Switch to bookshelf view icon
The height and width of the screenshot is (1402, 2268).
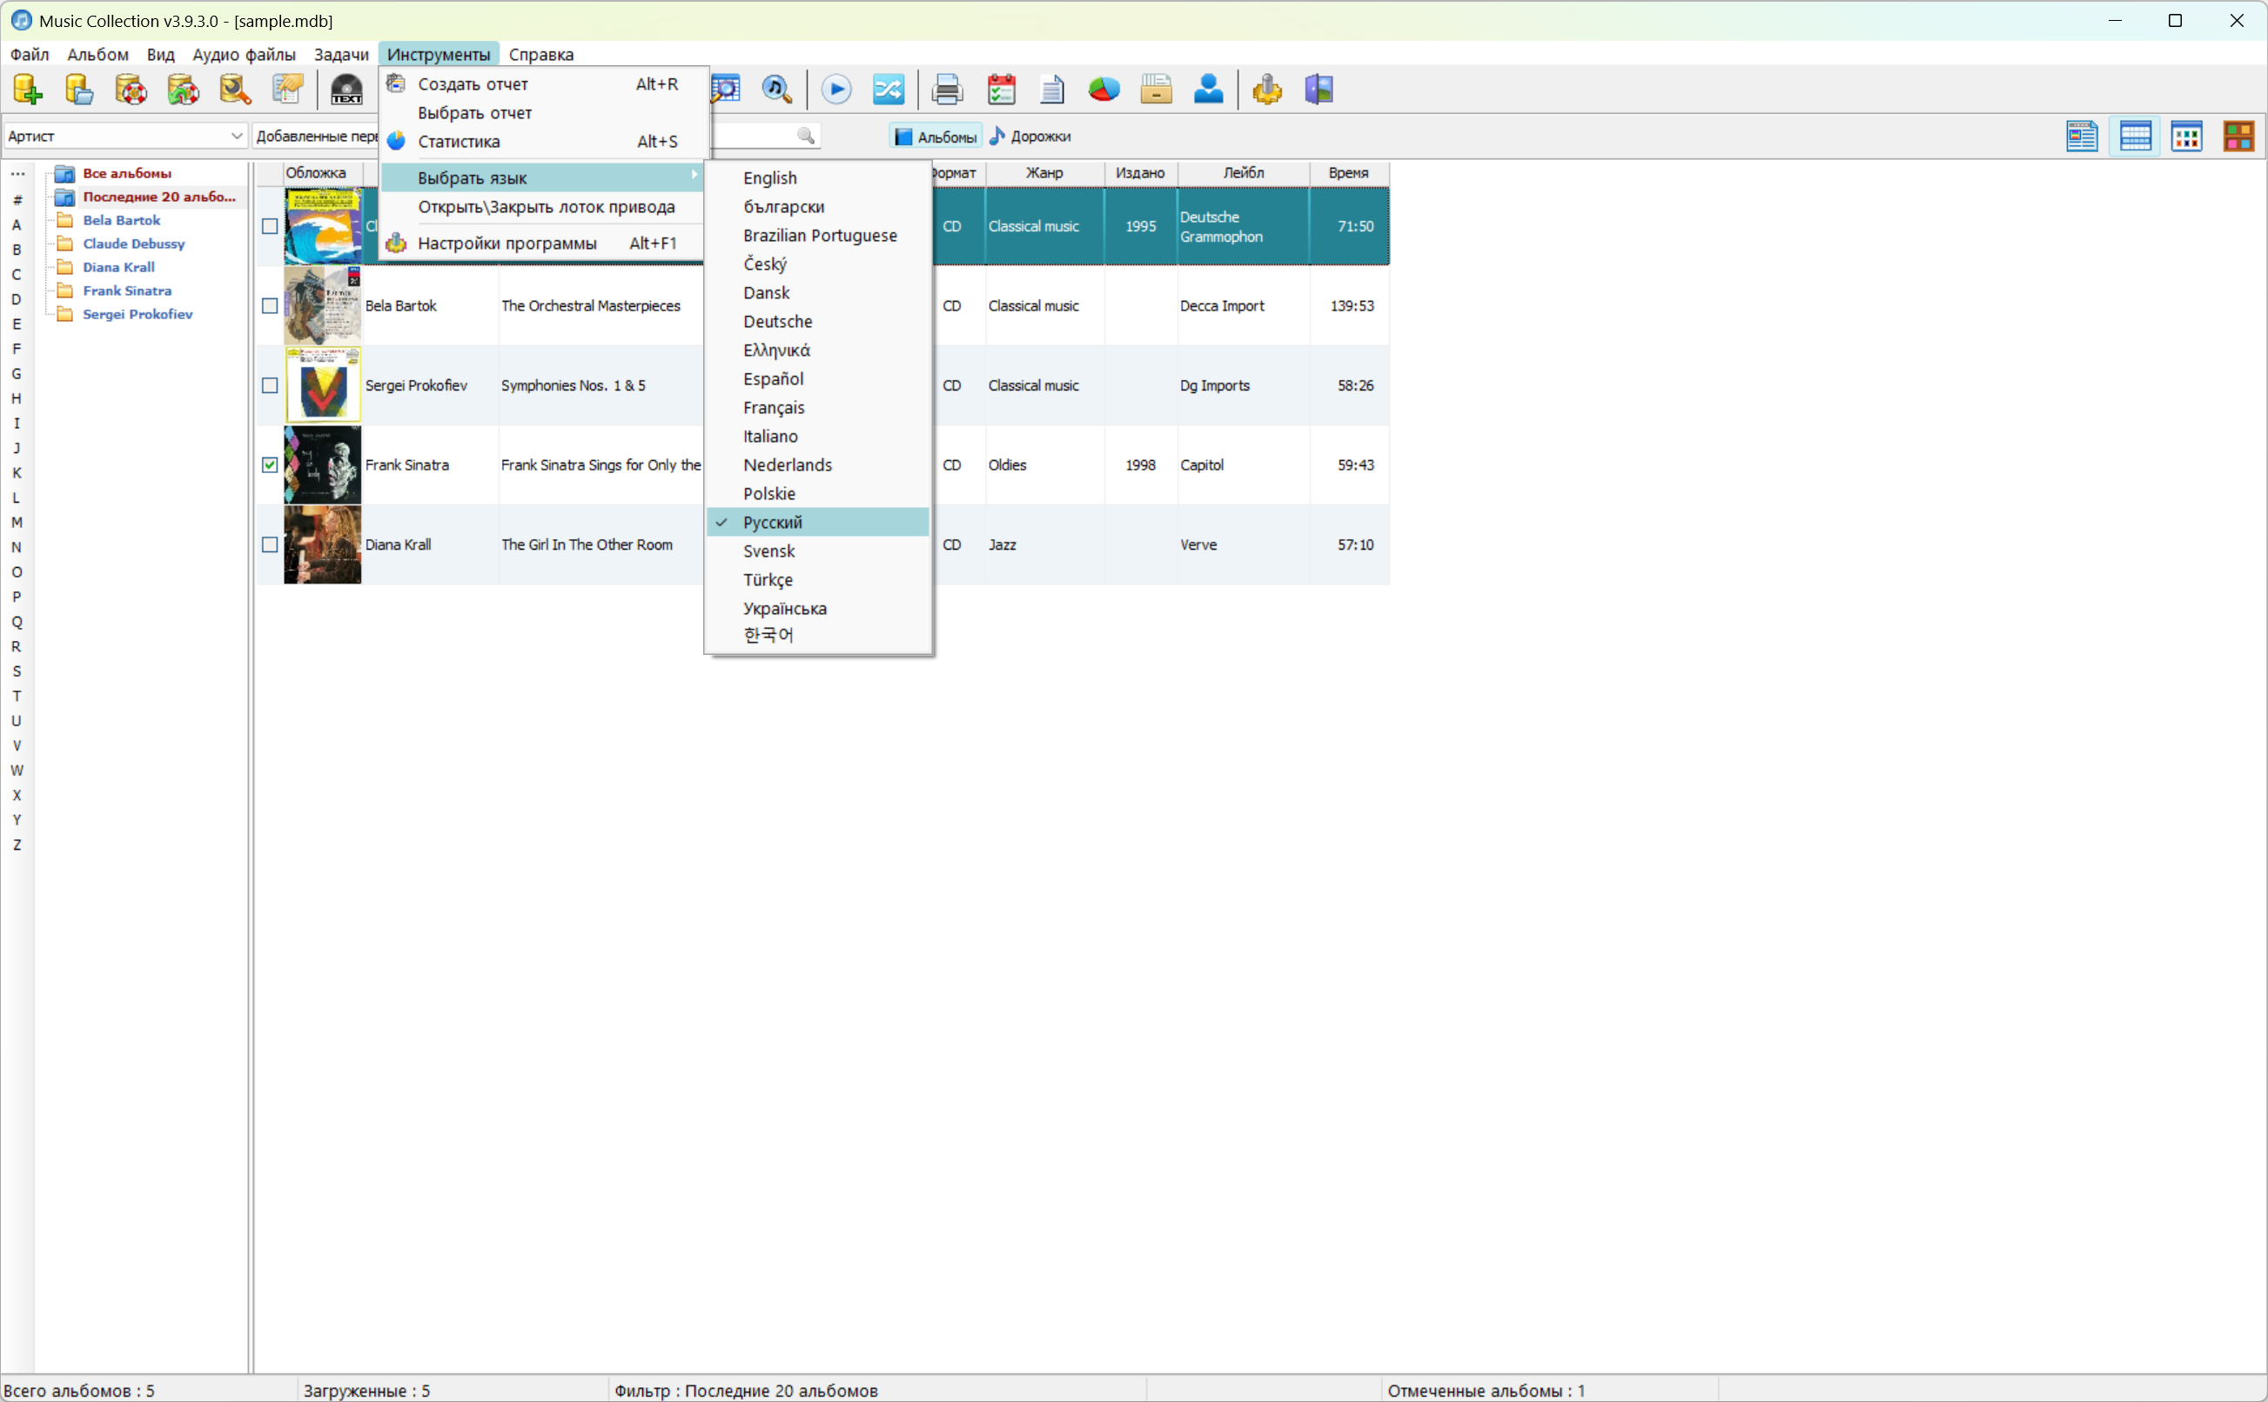point(2238,137)
